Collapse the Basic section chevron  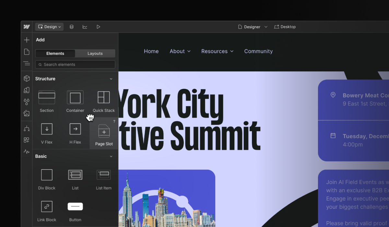click(x=111, y=156)
